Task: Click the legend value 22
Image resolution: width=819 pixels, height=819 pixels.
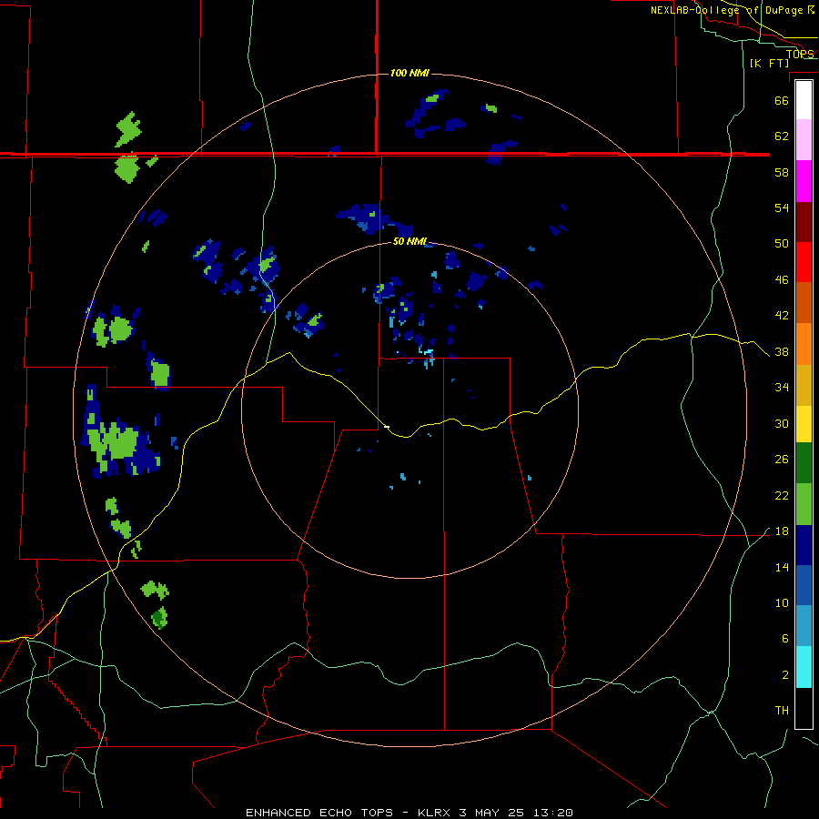Action: 782,495
